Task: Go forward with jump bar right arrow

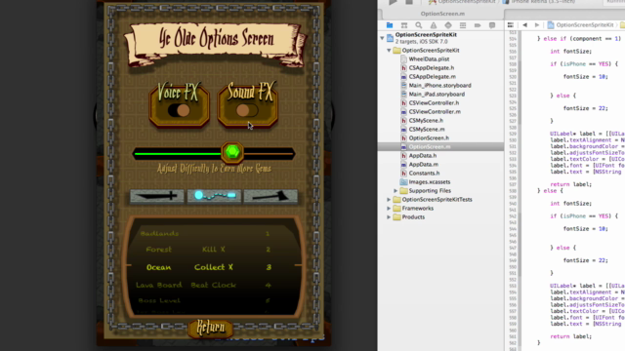Action: tap(537, 25)
